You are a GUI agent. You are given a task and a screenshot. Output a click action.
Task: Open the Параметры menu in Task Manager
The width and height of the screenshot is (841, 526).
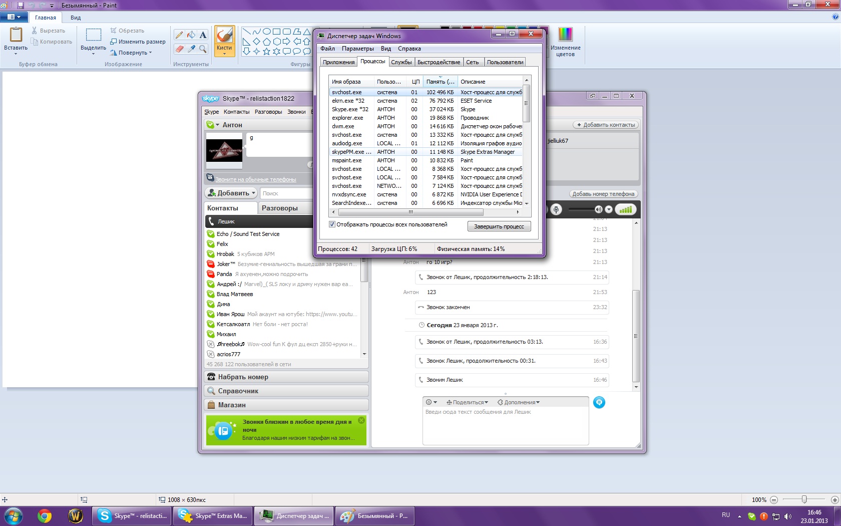coord(358,49)
